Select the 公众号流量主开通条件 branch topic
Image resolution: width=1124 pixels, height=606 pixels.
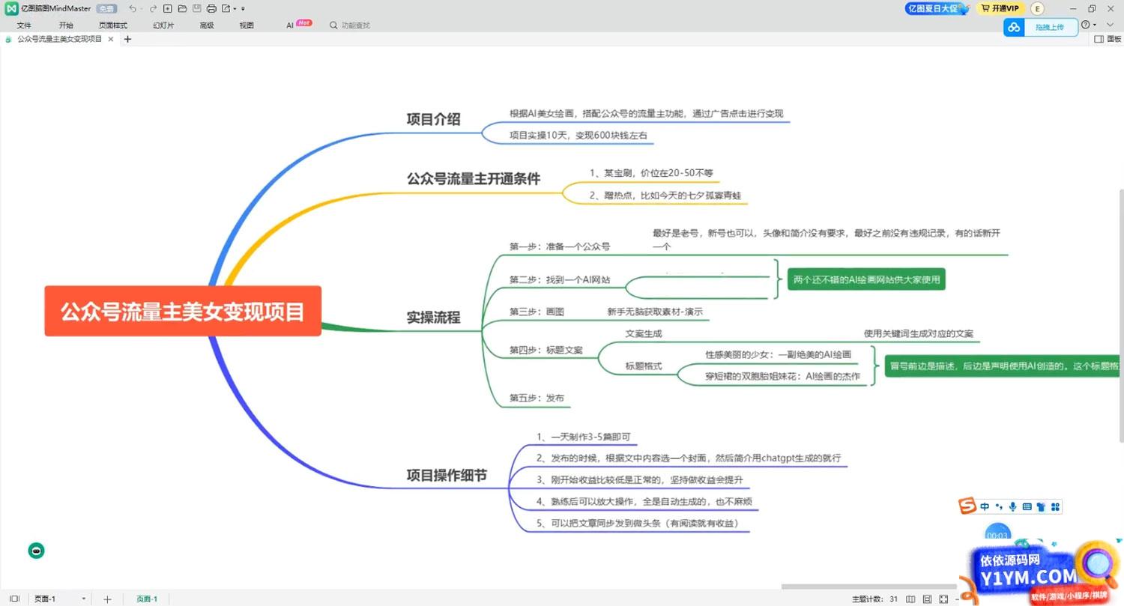[x=473, y=179]
